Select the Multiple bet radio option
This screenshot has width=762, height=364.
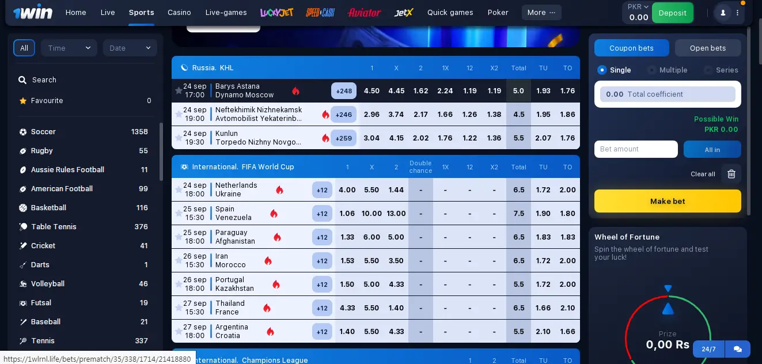pyautogui.click(x=652, y=70)
